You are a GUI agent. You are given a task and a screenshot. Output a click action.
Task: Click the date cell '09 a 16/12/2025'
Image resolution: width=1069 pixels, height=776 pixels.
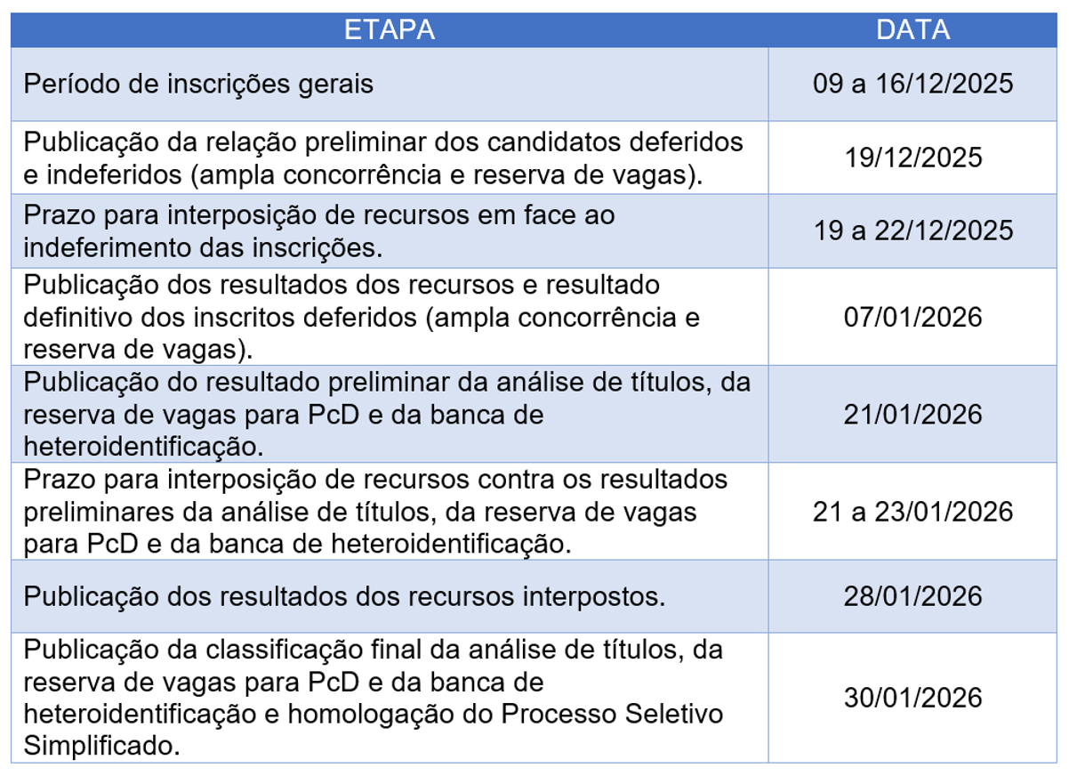[912, 85]
